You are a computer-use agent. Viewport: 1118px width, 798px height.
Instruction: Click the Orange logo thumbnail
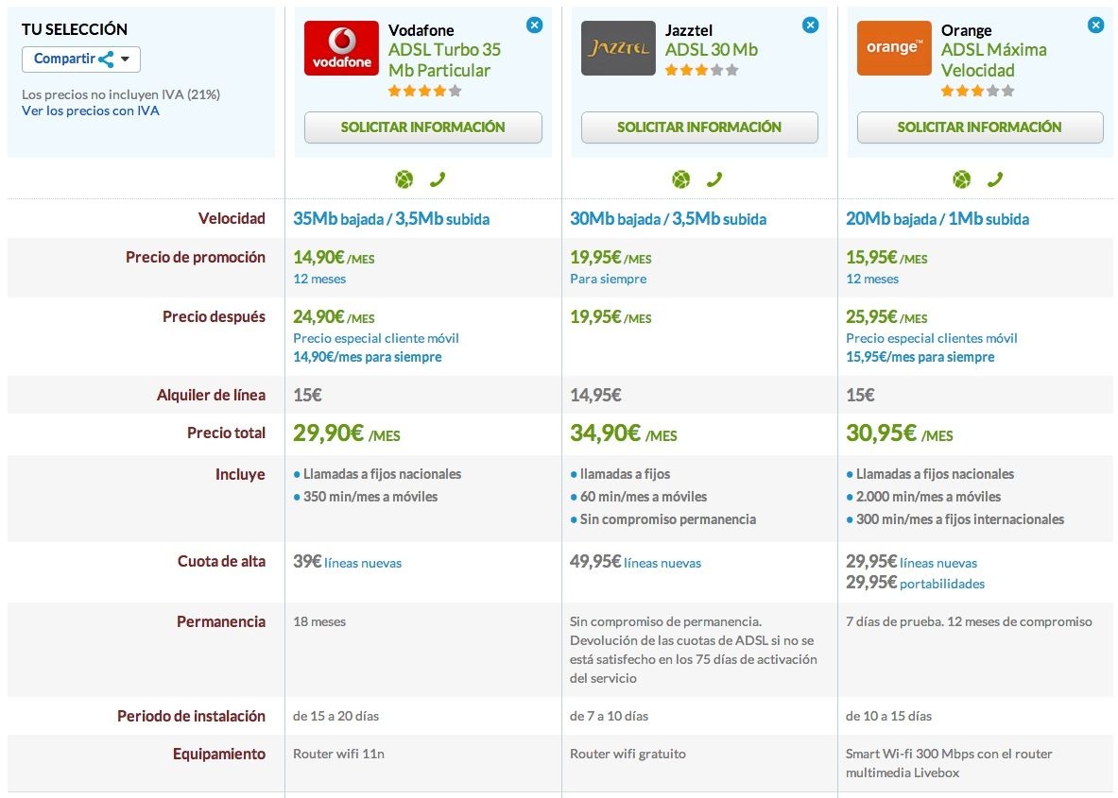pyautogui.click(x=894, y=48)
